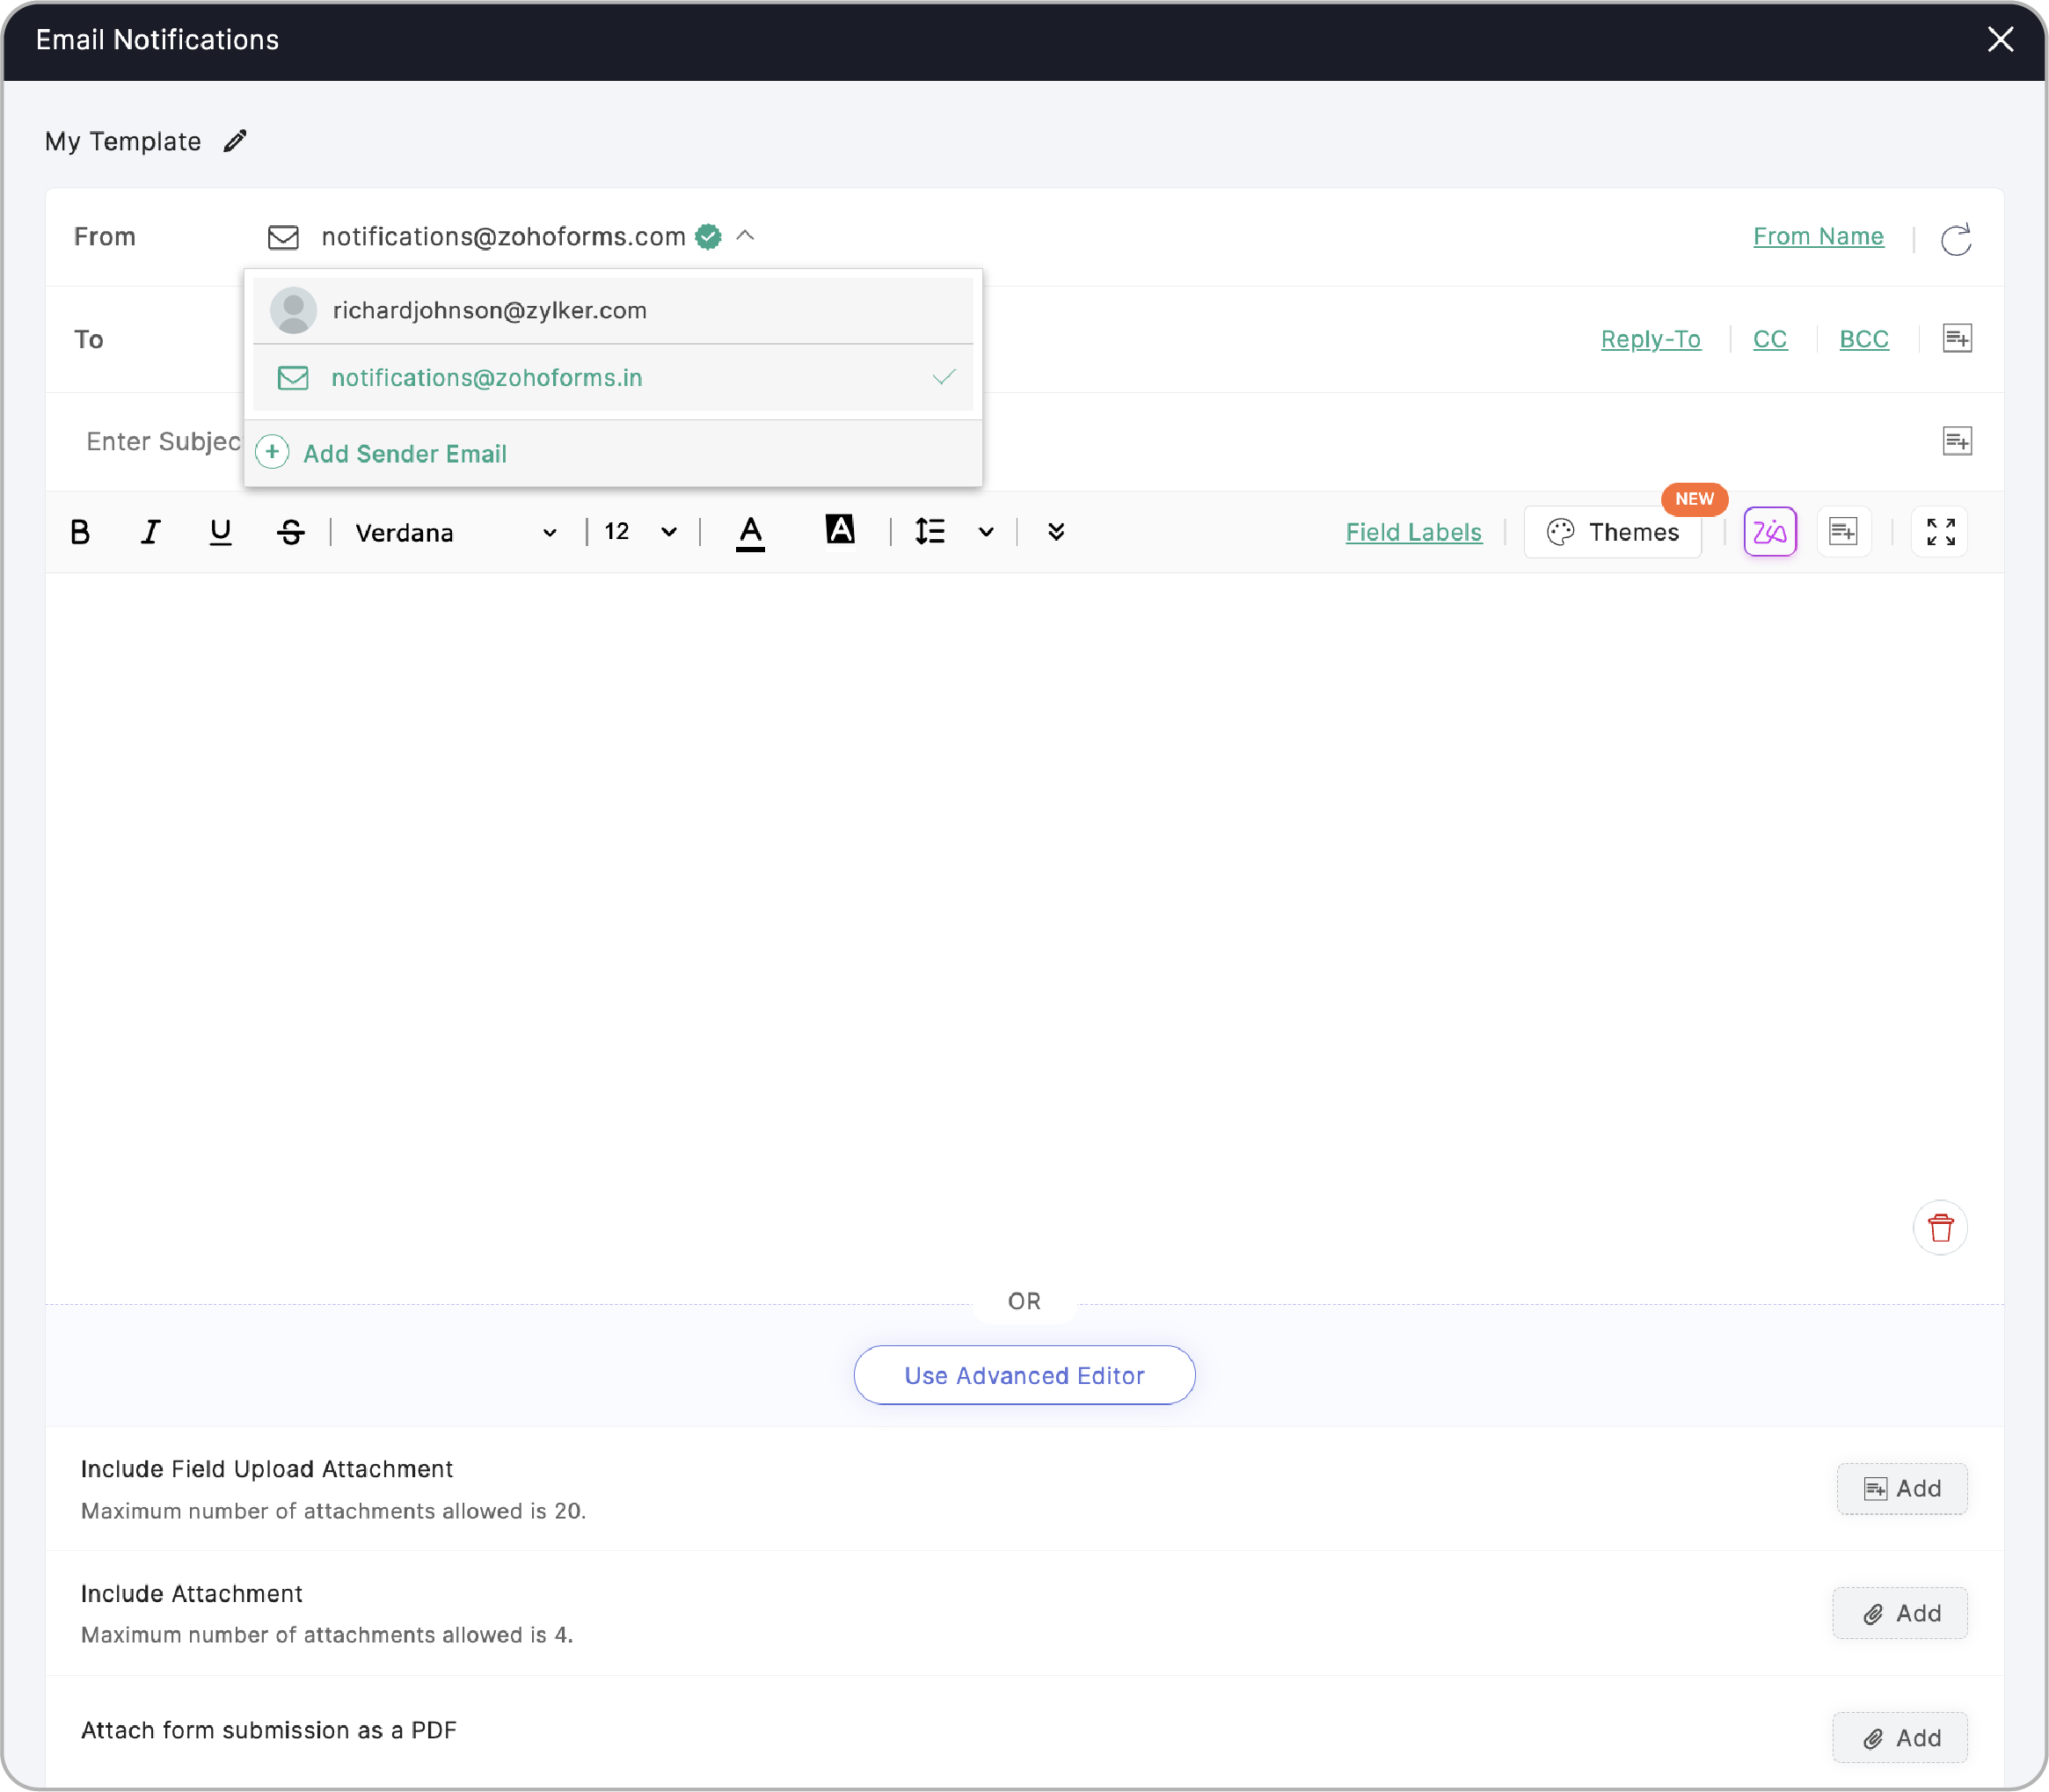The image size is (2049, 1792).
Task: Click the refresh icon next to From Name
Action: click(x=1955, y=239)
